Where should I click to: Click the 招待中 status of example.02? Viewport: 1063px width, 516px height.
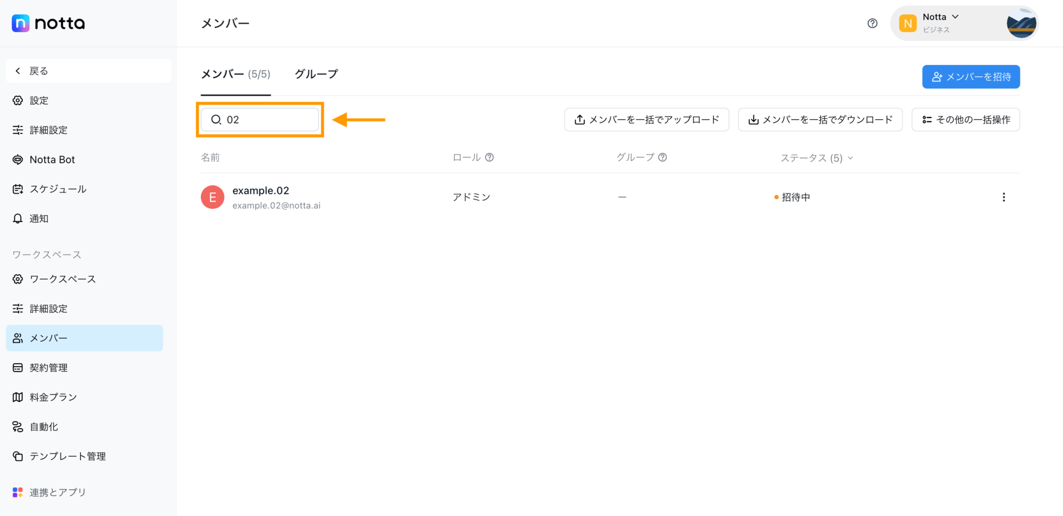[792, 197]
